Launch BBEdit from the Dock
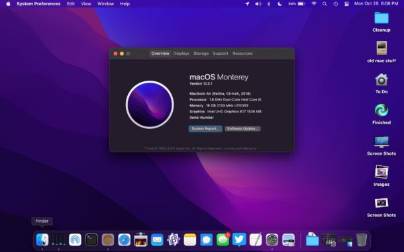 [x=174, y=240]
